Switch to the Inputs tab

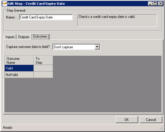(10, 37)
